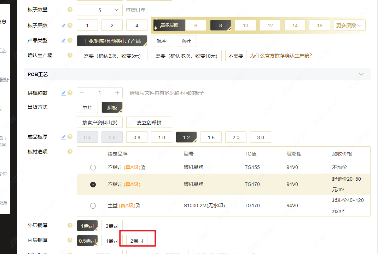The width and height of the screenshot is (378, 254).
Task: Choose 10 layers under 高多层板
Action: [x=245, y=26]
